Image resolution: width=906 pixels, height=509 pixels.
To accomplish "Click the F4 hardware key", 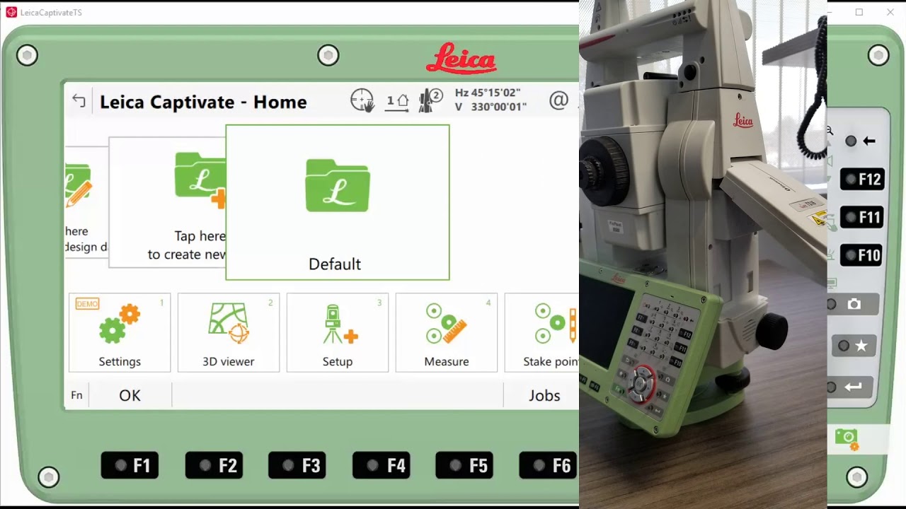I will 382,465.
